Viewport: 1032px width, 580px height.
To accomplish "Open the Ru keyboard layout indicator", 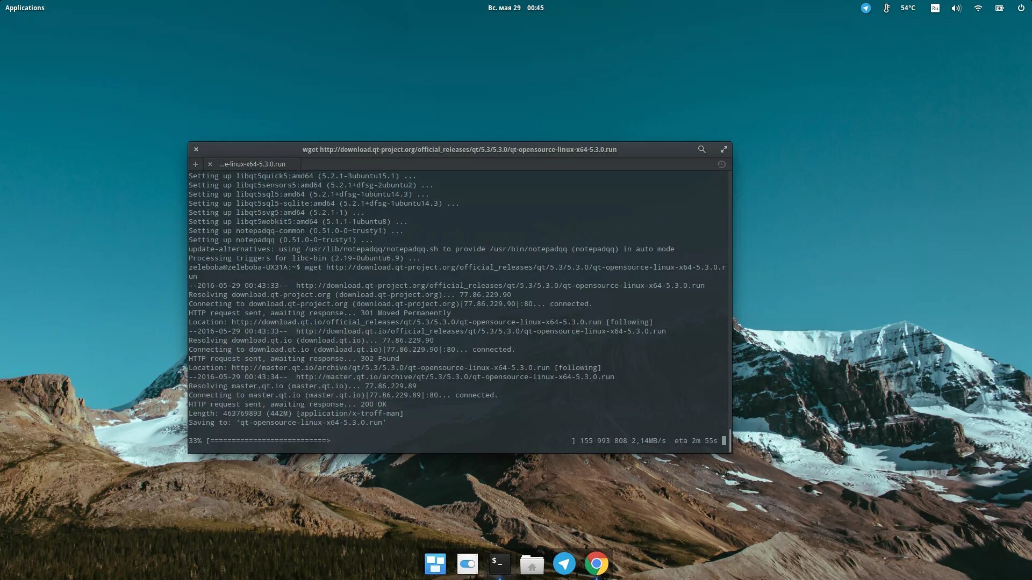I will 935,8.
